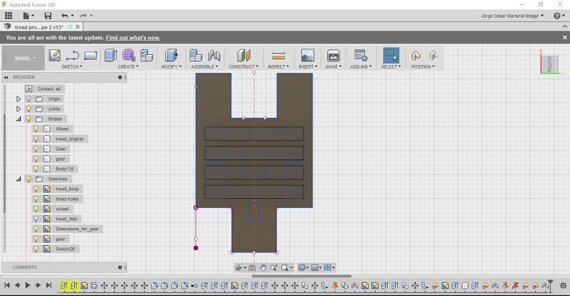Select the Extrude tool in Create

click(x=110, y=55)
